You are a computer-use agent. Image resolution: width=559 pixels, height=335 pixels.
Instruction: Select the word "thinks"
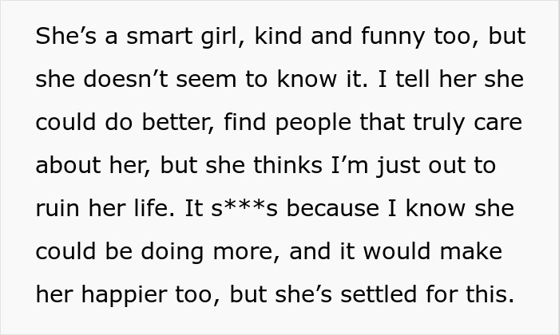click(x=287, y=165)
